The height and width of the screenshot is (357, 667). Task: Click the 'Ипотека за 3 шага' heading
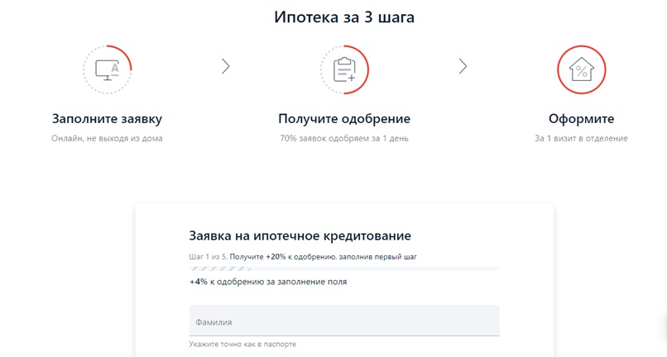point(344,17)
